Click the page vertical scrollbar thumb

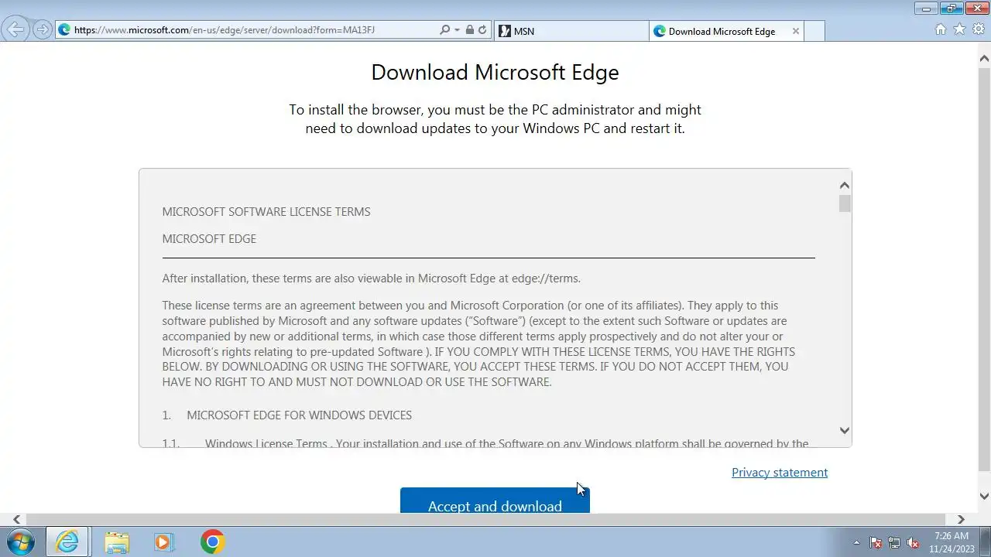tap(985, 268)
